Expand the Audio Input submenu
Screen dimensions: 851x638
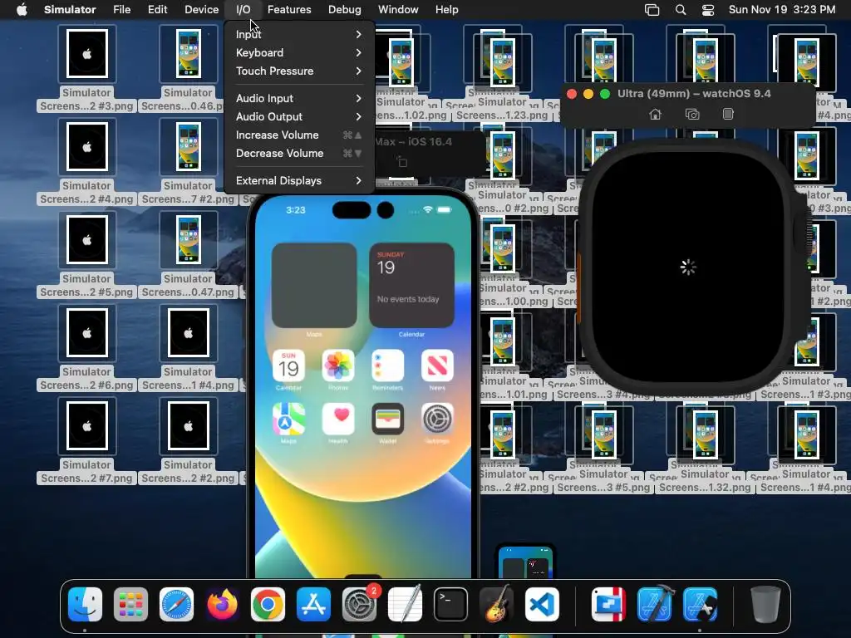[298, 98]
